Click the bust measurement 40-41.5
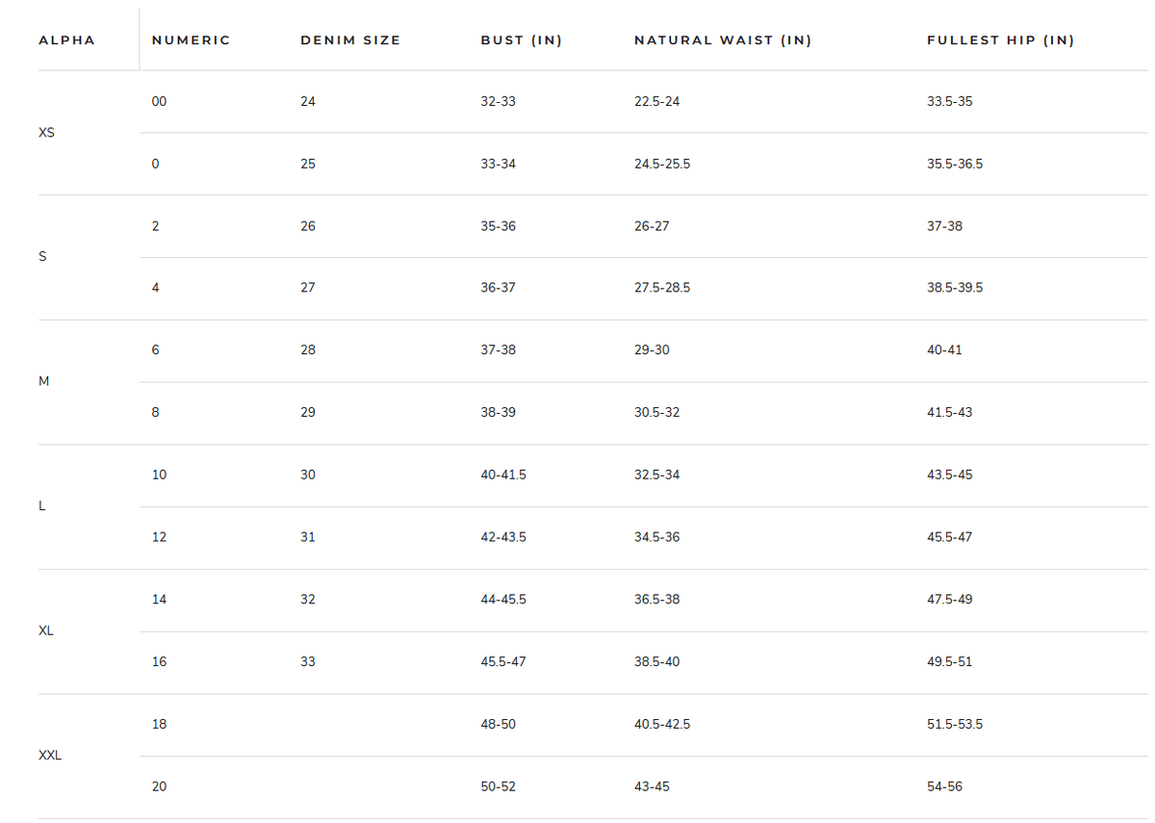The height and width of the screenshot is (823, 1155). (x=503, y=475)
